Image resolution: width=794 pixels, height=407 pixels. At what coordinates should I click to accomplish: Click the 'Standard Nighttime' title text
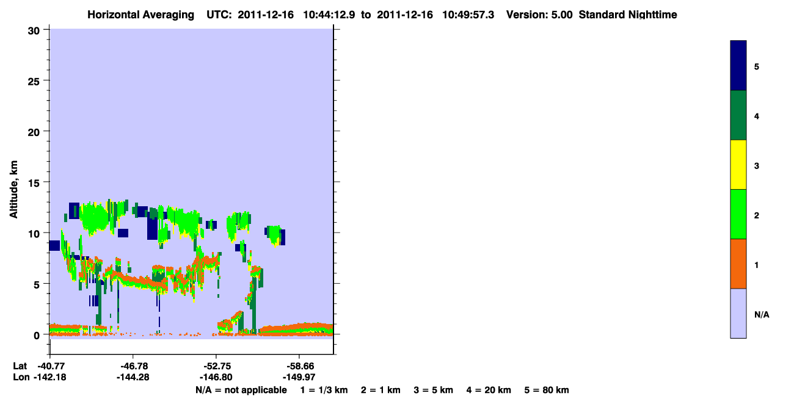tap(628, 15)
